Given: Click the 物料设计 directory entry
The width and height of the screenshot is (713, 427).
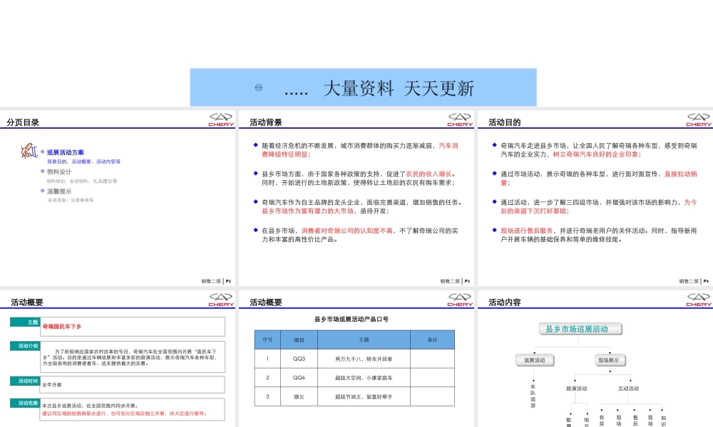Looking at the screenshot, I should point(59,172).
